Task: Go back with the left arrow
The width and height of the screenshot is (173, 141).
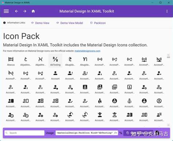Action: click(16, 11)
